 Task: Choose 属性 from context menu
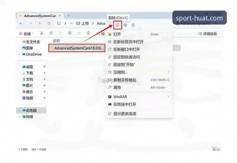click(139, 88)
